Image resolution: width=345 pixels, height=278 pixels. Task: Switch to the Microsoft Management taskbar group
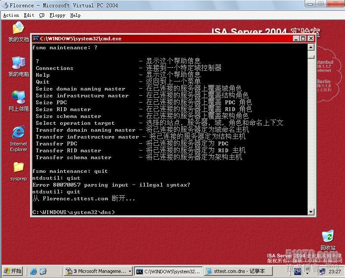(98, 272)
